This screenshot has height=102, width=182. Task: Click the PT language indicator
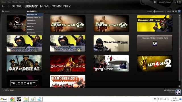click(x=155, y=99)
